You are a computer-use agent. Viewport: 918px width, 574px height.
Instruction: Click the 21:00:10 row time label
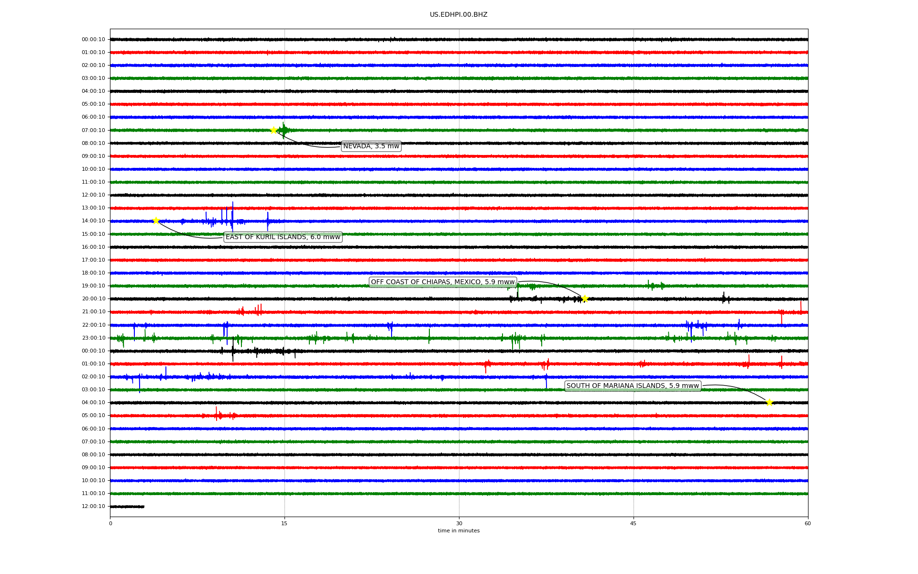93,312
